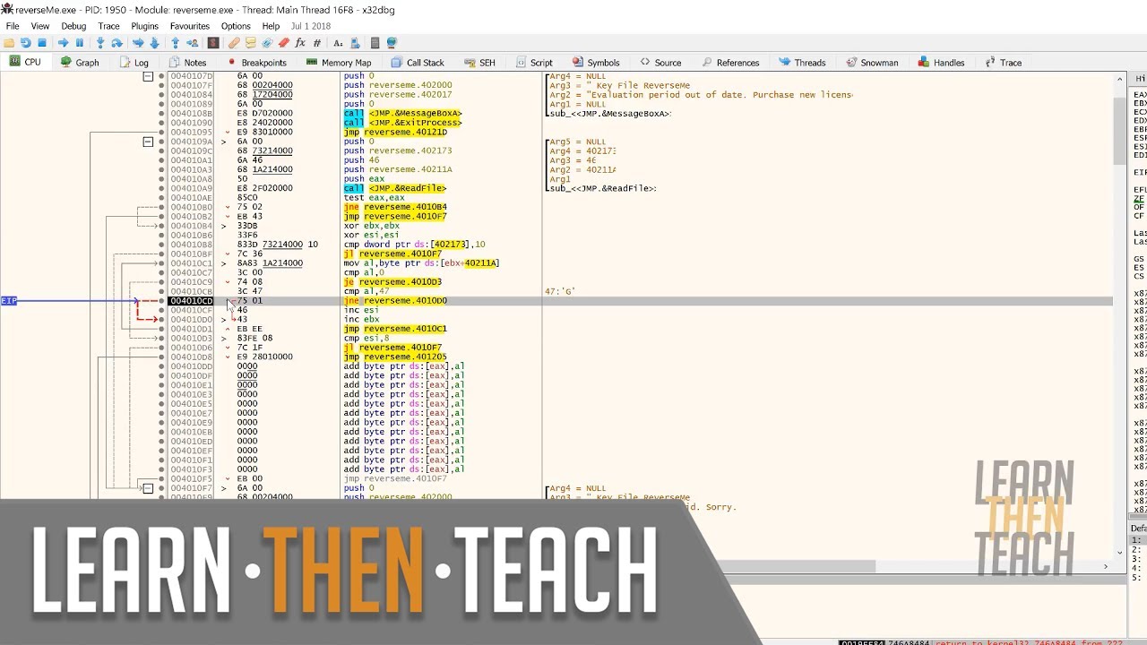1147x645 pixels.
Task: Open the Labels toolbar icon
Action: click(x=266, y=43)
